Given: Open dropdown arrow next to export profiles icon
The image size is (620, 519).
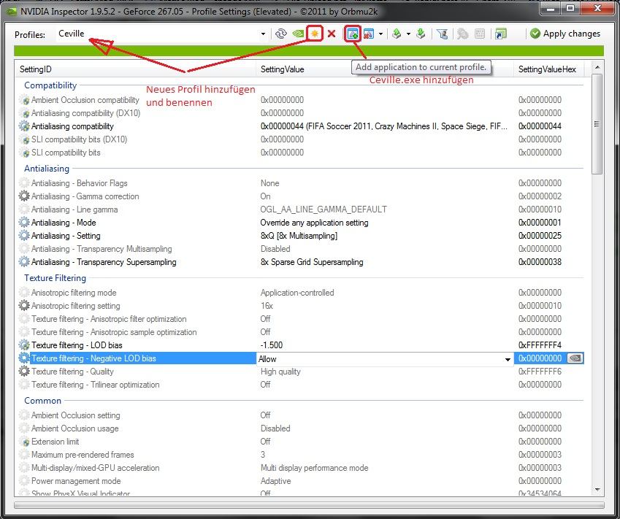Looking at the screenshot, I should [408, 34].
